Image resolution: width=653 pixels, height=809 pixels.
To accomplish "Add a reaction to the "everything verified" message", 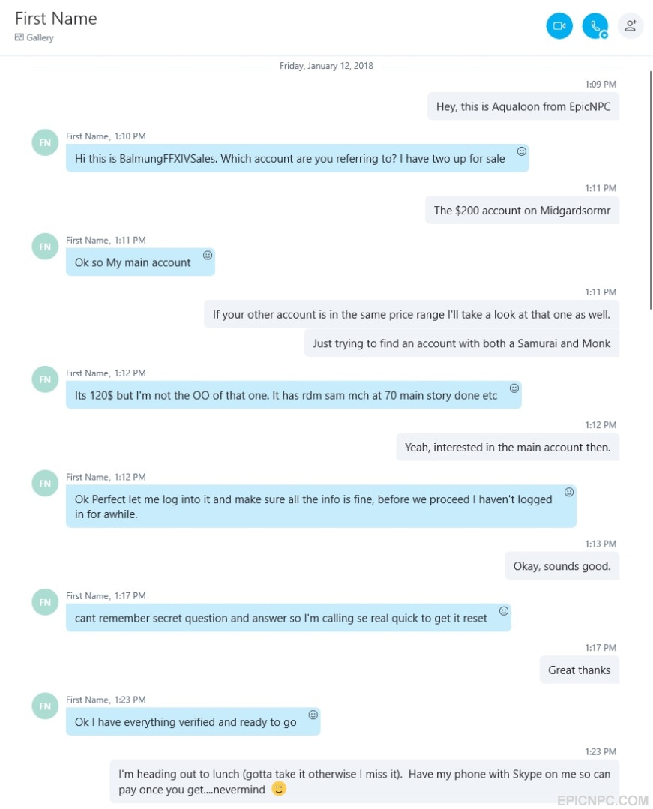I will [x=313, y=715].
